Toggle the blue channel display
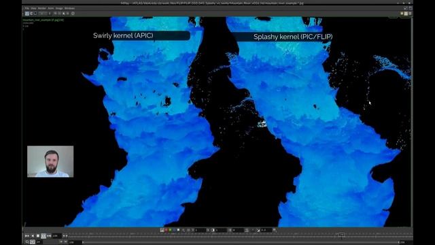The image size is (435, 245). pos(174,230)
